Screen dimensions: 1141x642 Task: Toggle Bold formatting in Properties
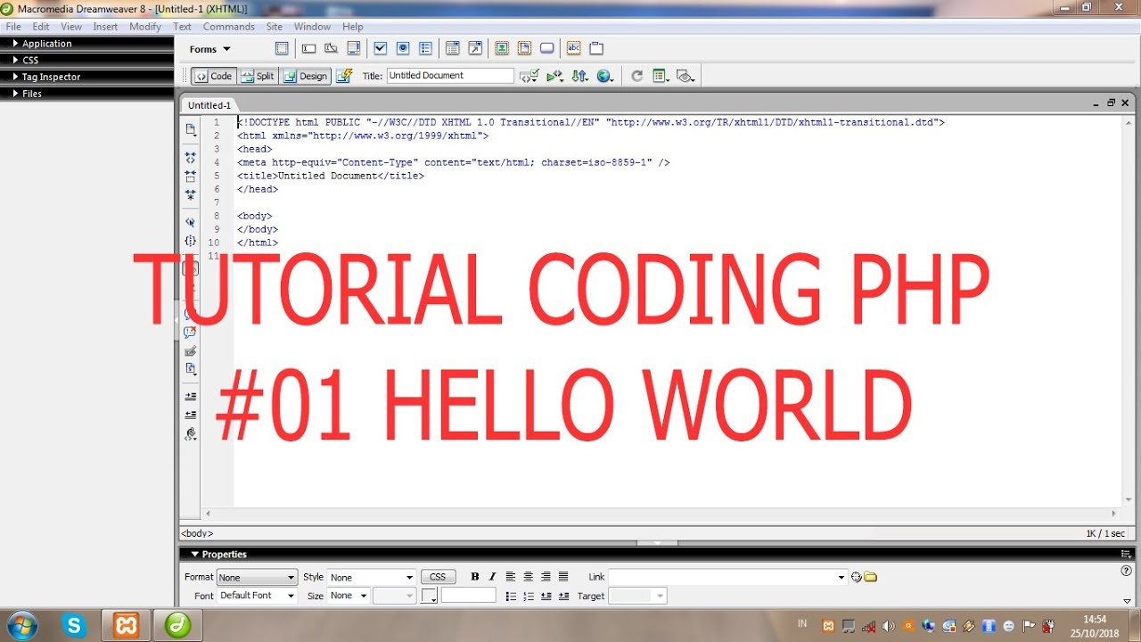(475, 577)
